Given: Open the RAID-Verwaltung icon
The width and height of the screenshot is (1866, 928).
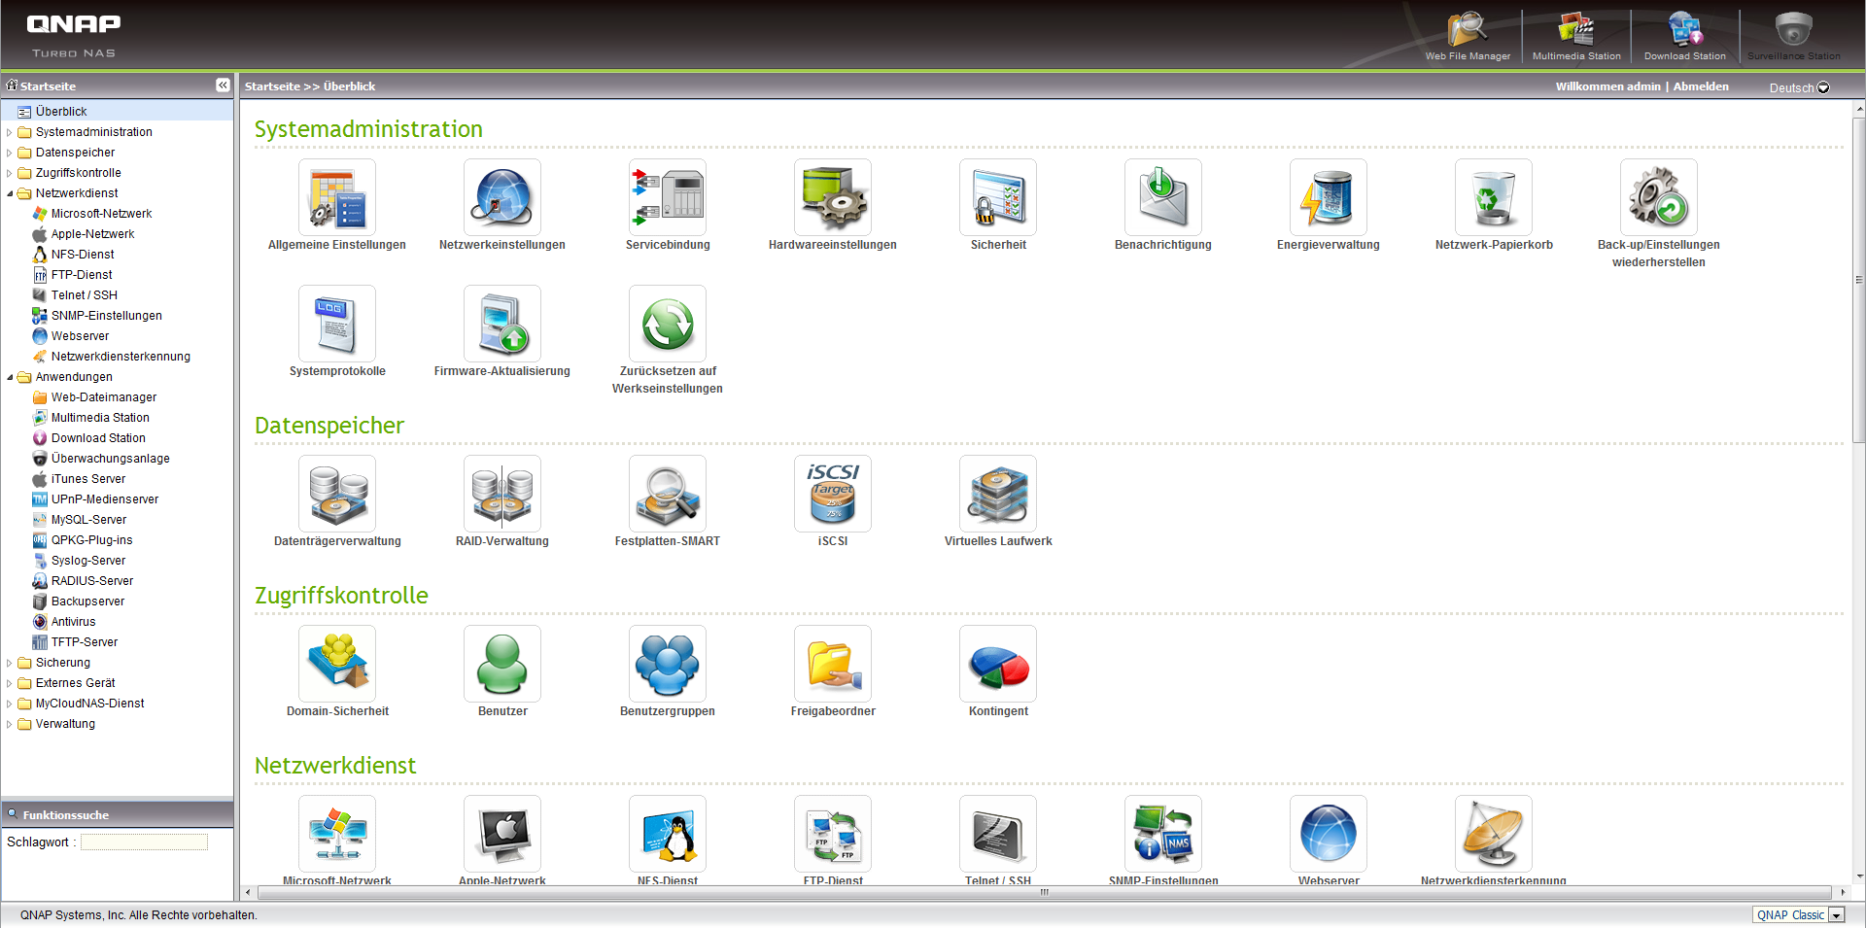Looking at the screenshot, I should click(501, 495).
